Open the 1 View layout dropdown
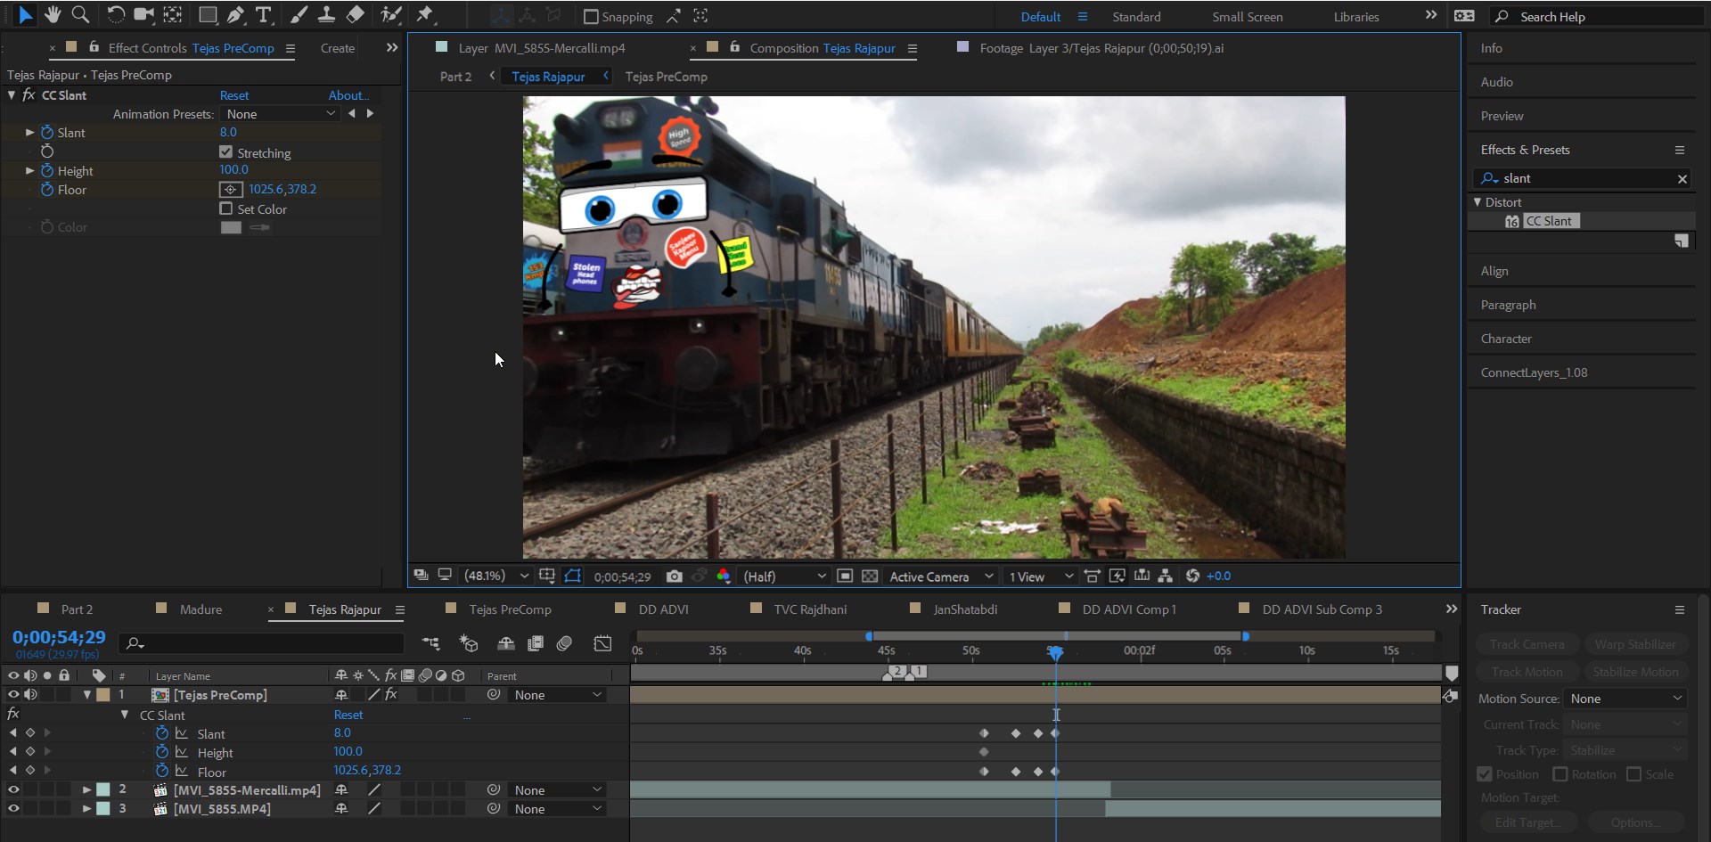 (x=1040, y=576)
